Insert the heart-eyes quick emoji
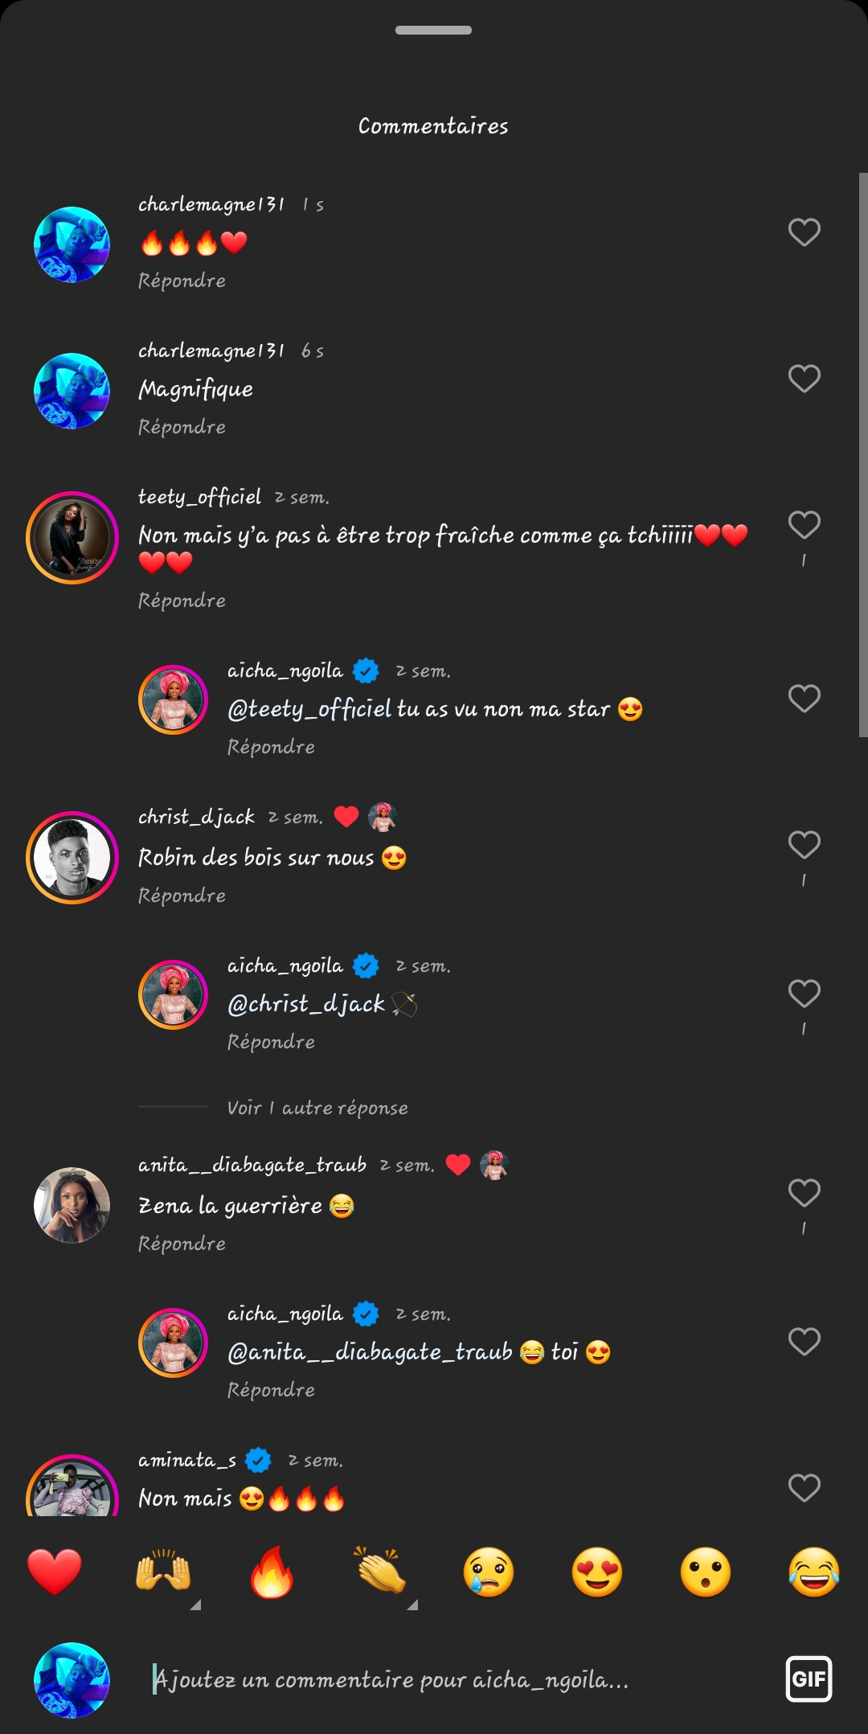The image size is (868, 1734). tap(597, 1572)
